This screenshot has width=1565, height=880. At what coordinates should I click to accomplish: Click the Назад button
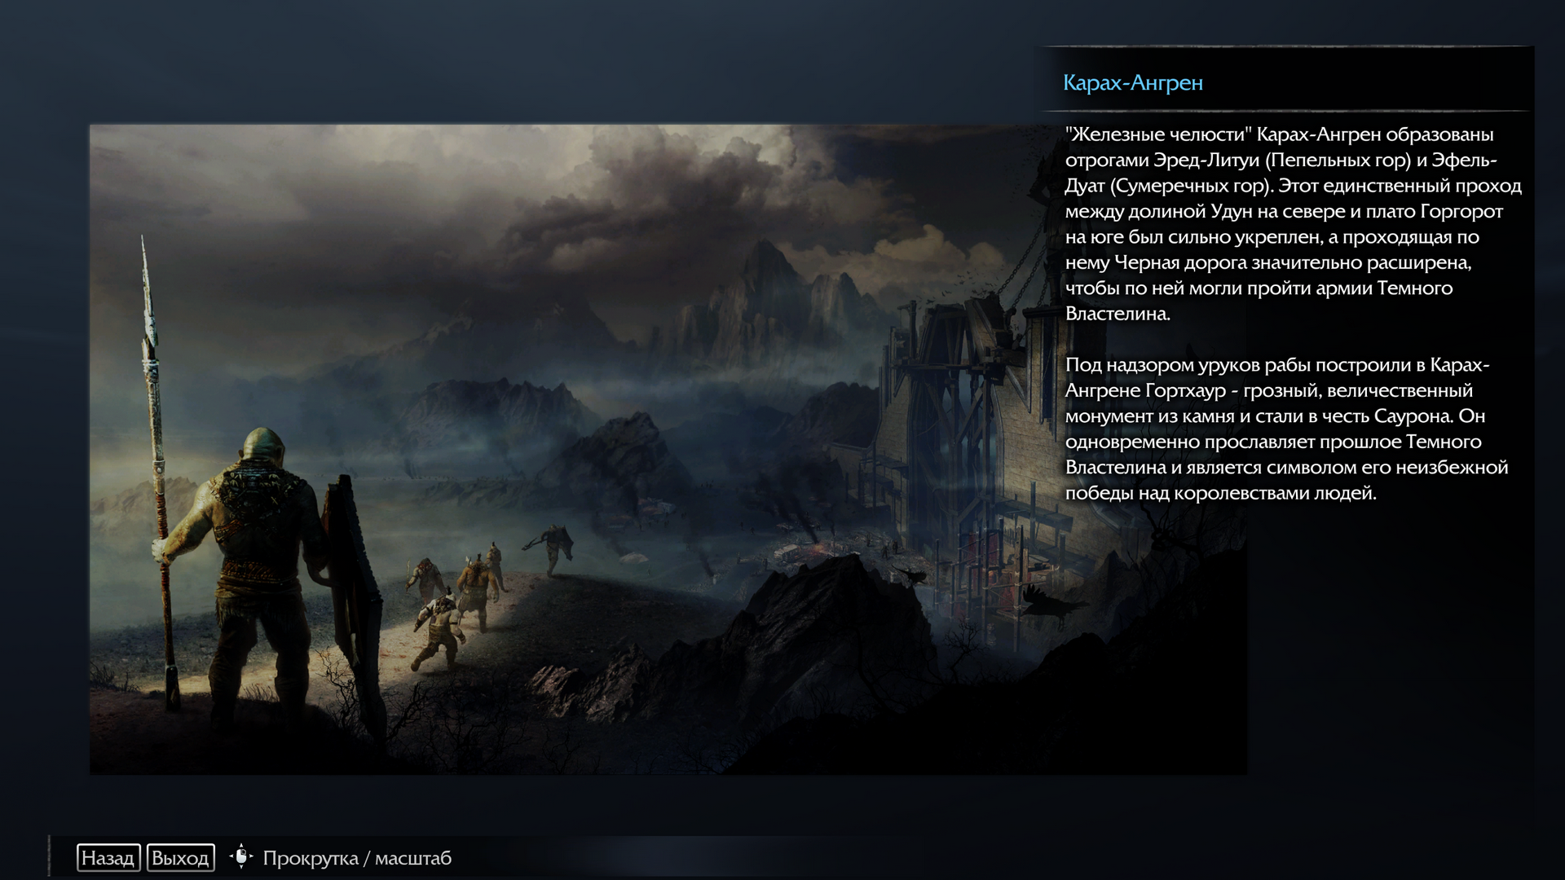point(108,857)
